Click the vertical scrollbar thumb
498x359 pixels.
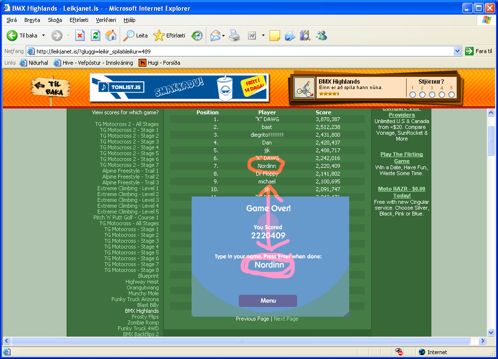click(x=491, y=141)
